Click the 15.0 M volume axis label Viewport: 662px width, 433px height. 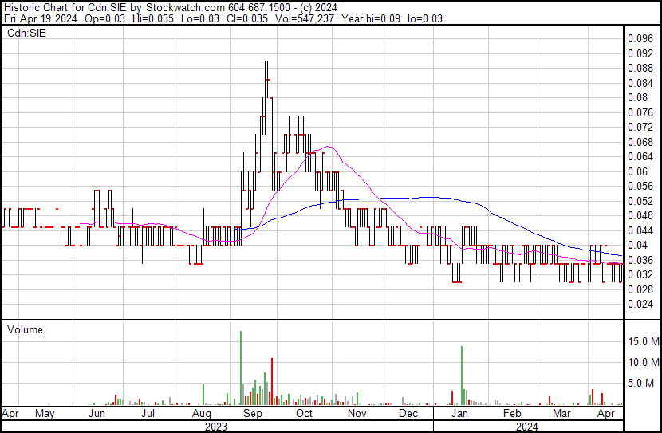(x=644, y=341)
